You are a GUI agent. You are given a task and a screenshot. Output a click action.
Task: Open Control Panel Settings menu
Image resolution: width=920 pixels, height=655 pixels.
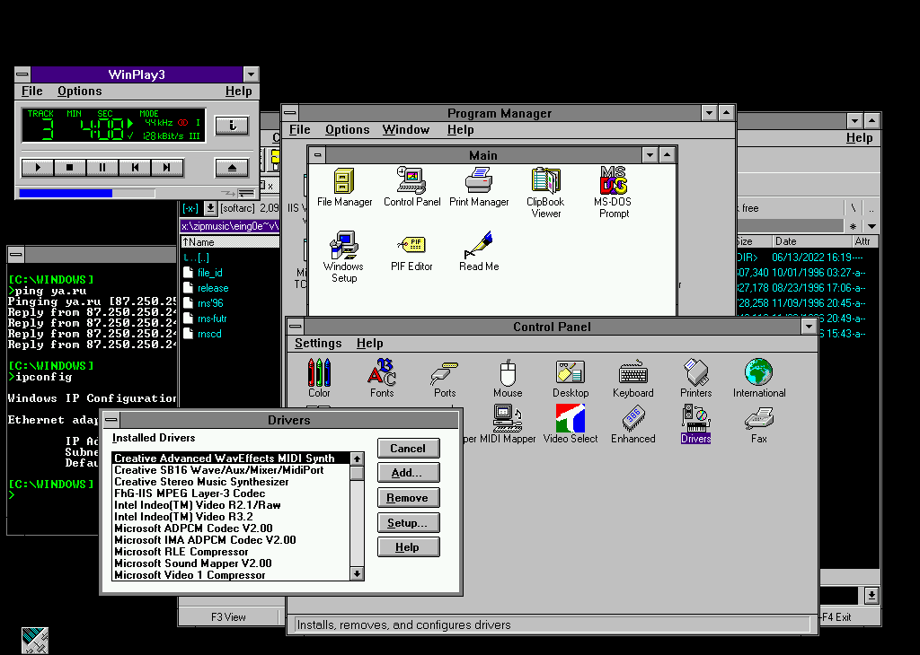point(318,344)
